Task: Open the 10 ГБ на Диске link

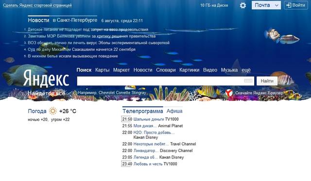Action: pyautogui.click(x=214, y=5)
